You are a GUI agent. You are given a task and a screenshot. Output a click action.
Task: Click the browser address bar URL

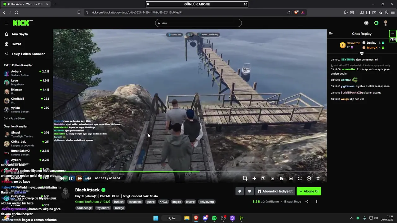click(137, 12)
